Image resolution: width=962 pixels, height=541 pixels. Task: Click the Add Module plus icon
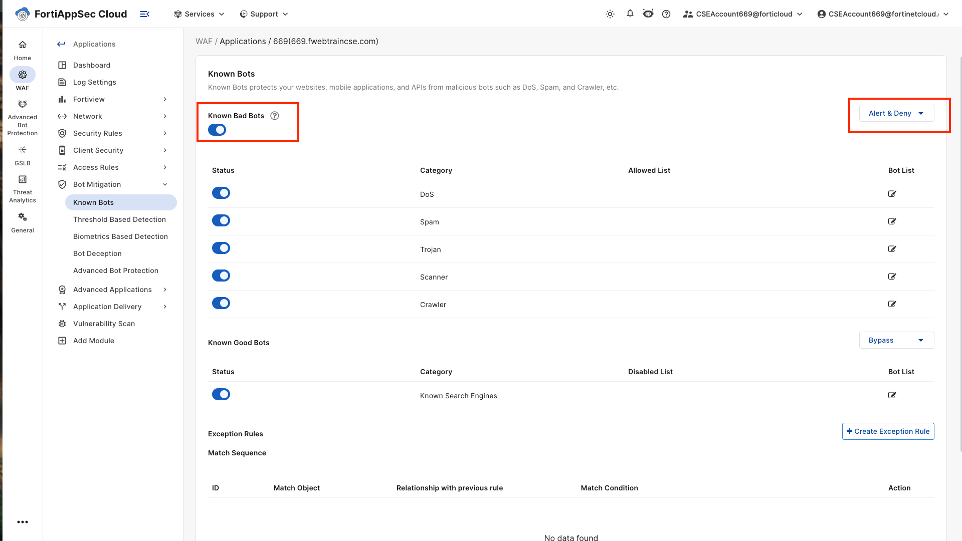coord(62,341)
